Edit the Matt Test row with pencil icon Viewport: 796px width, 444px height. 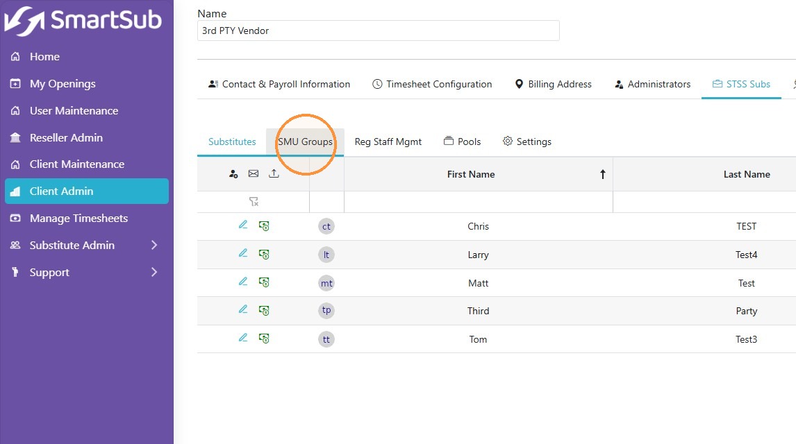pyautogui.click(x=243, y=281)
